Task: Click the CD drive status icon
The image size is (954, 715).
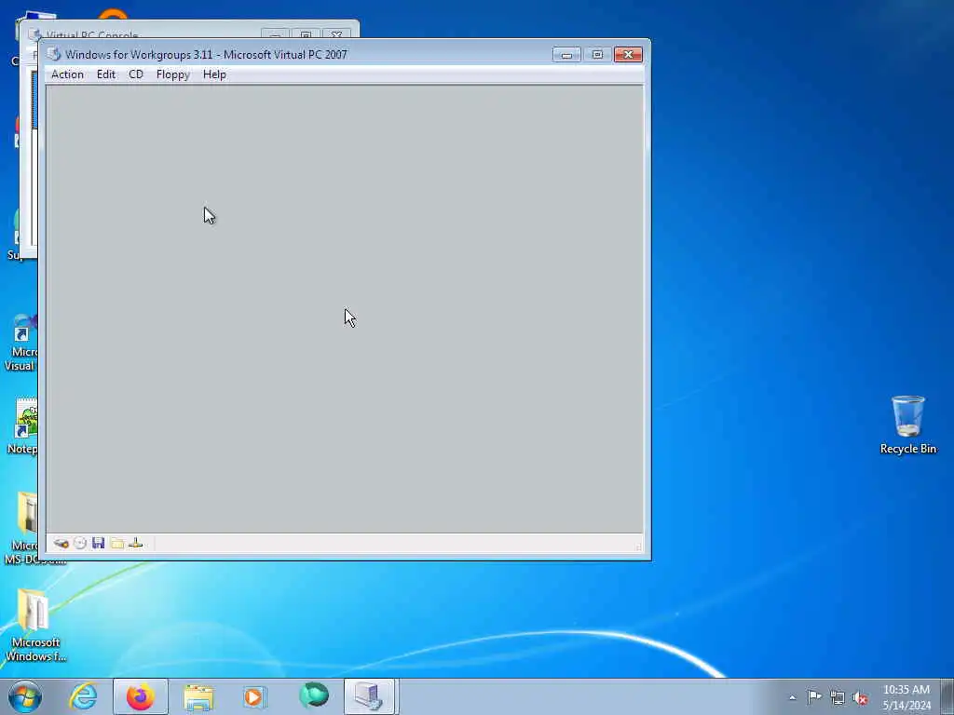Action: point(80,543)
